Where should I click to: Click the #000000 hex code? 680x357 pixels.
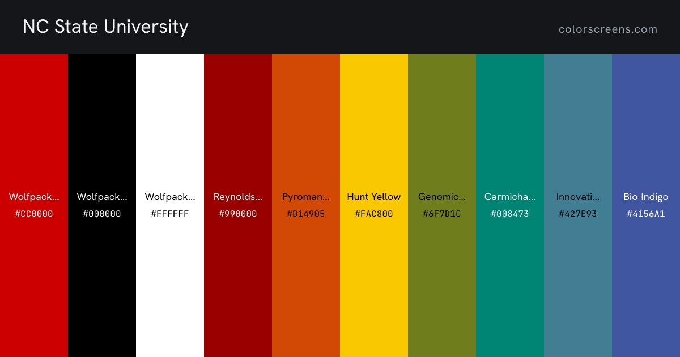[102, 214]
